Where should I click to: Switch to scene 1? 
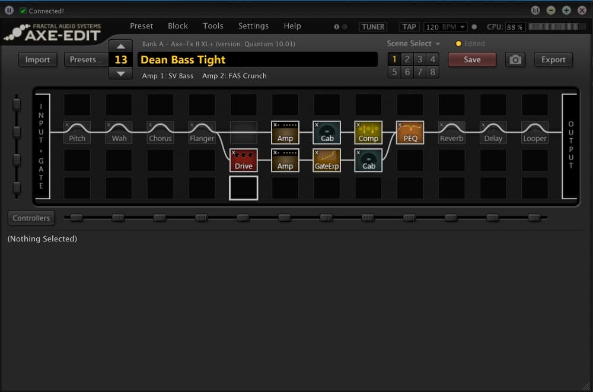394,59
